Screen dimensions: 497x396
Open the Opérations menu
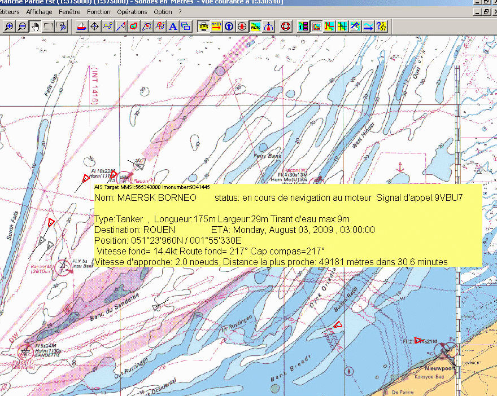[x=132, y=12]
